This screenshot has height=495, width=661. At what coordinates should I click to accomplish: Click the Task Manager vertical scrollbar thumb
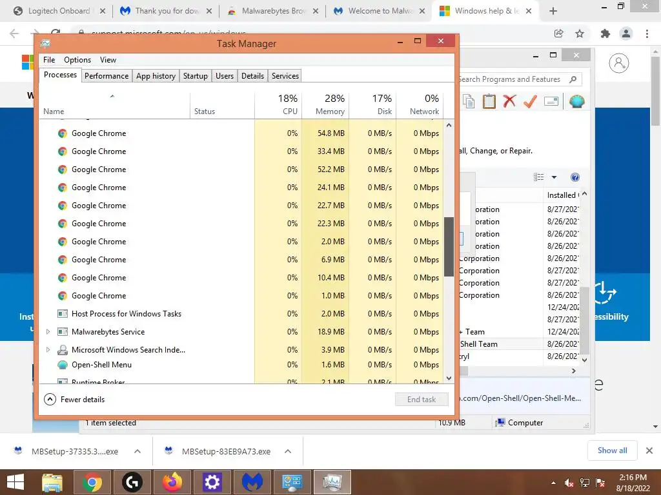(x=449, y=247)
